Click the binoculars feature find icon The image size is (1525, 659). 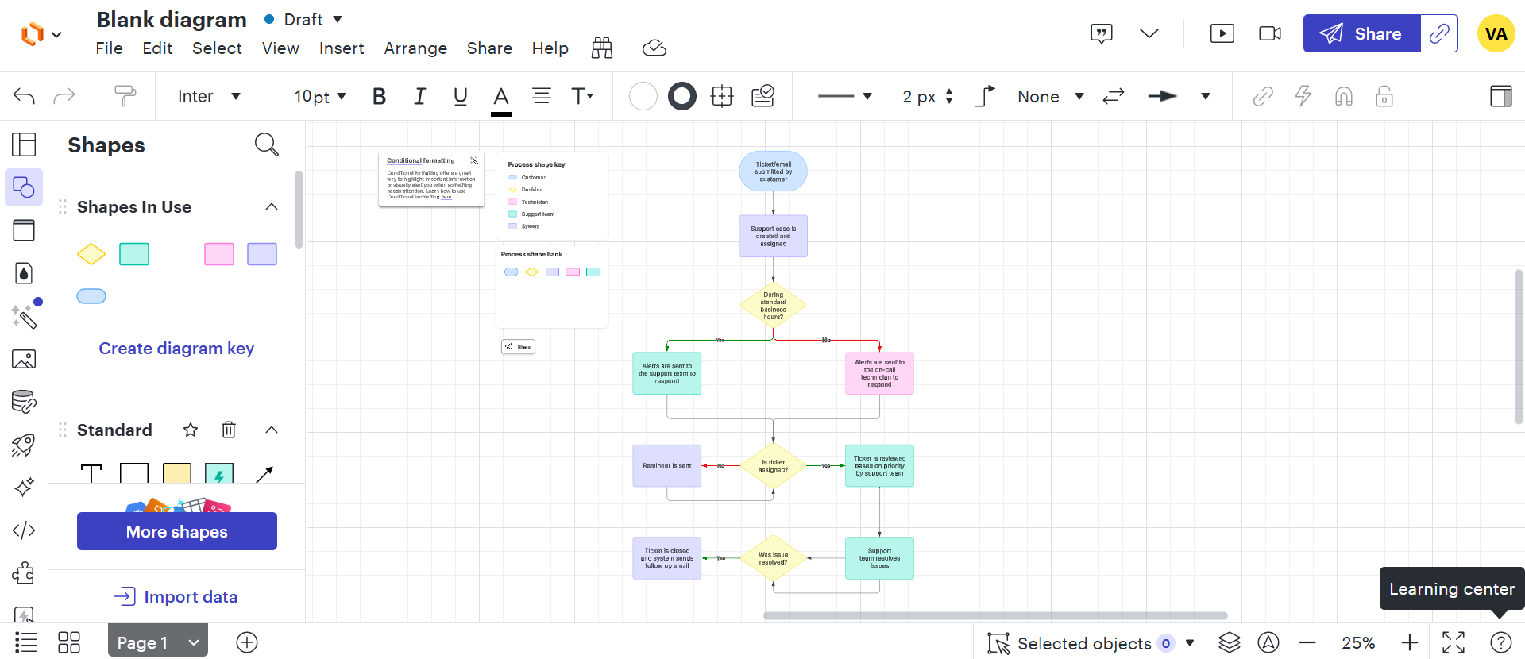[x=602, y=48]
